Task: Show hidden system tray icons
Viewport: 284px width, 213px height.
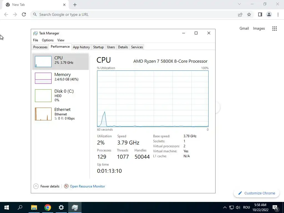Action: pos(225,207)
